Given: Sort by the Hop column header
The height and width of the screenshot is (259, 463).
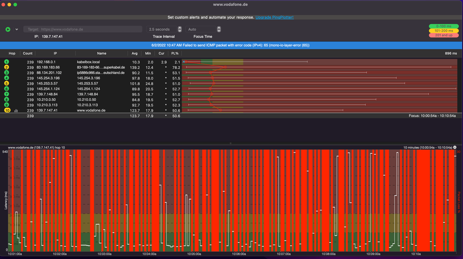Looking at the screenshot, I should [12, 53].
